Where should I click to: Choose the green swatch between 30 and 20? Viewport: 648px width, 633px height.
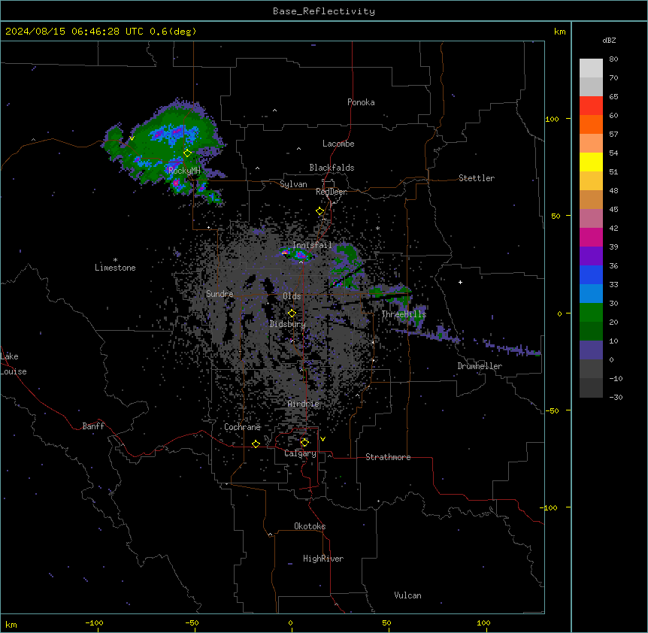591,313
